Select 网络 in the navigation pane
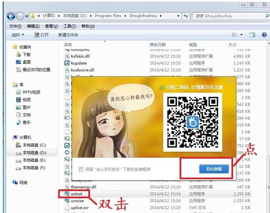Image resolution: width=270 pixels, height=213 pixels. point(20,182)
